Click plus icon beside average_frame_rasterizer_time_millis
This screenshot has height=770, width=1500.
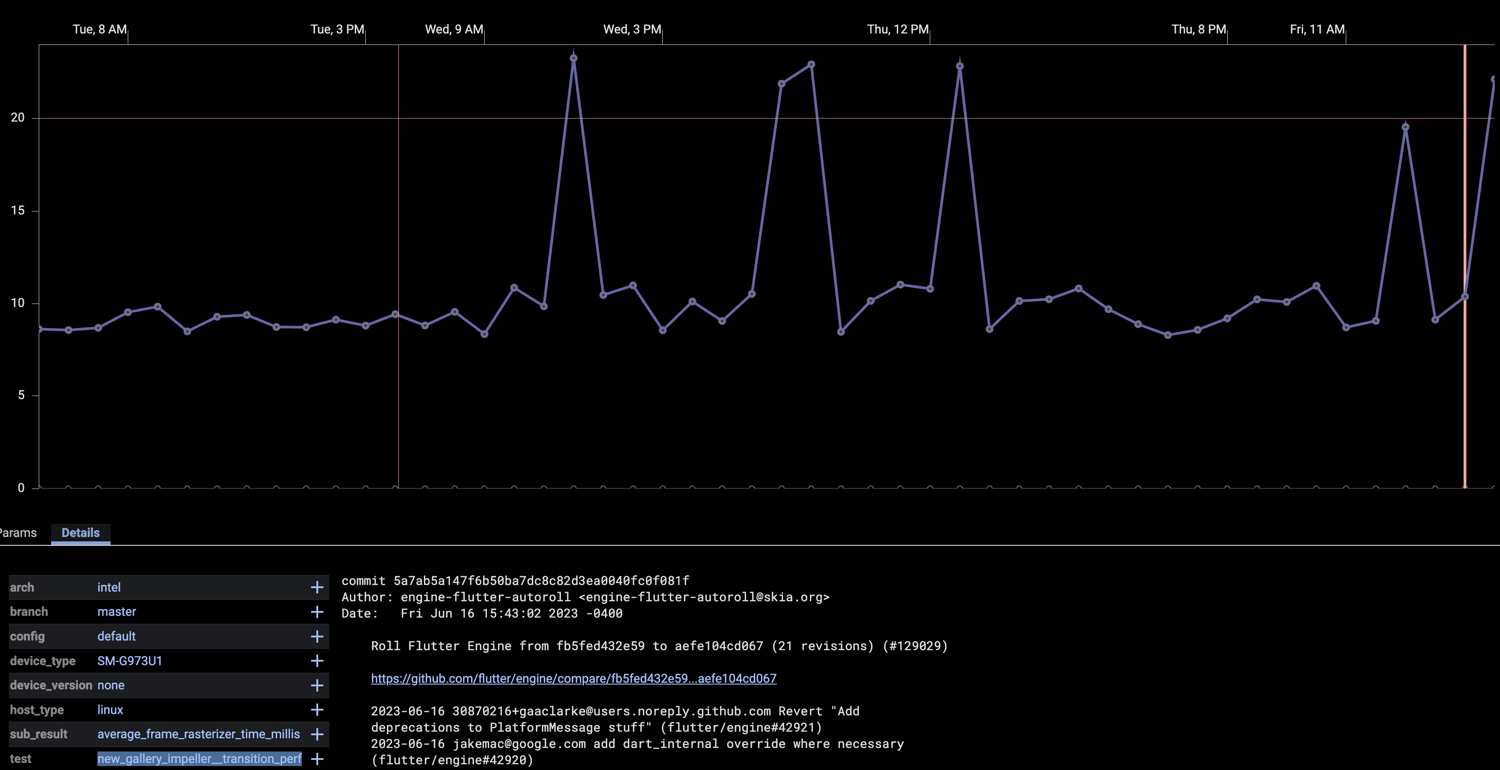317,734
